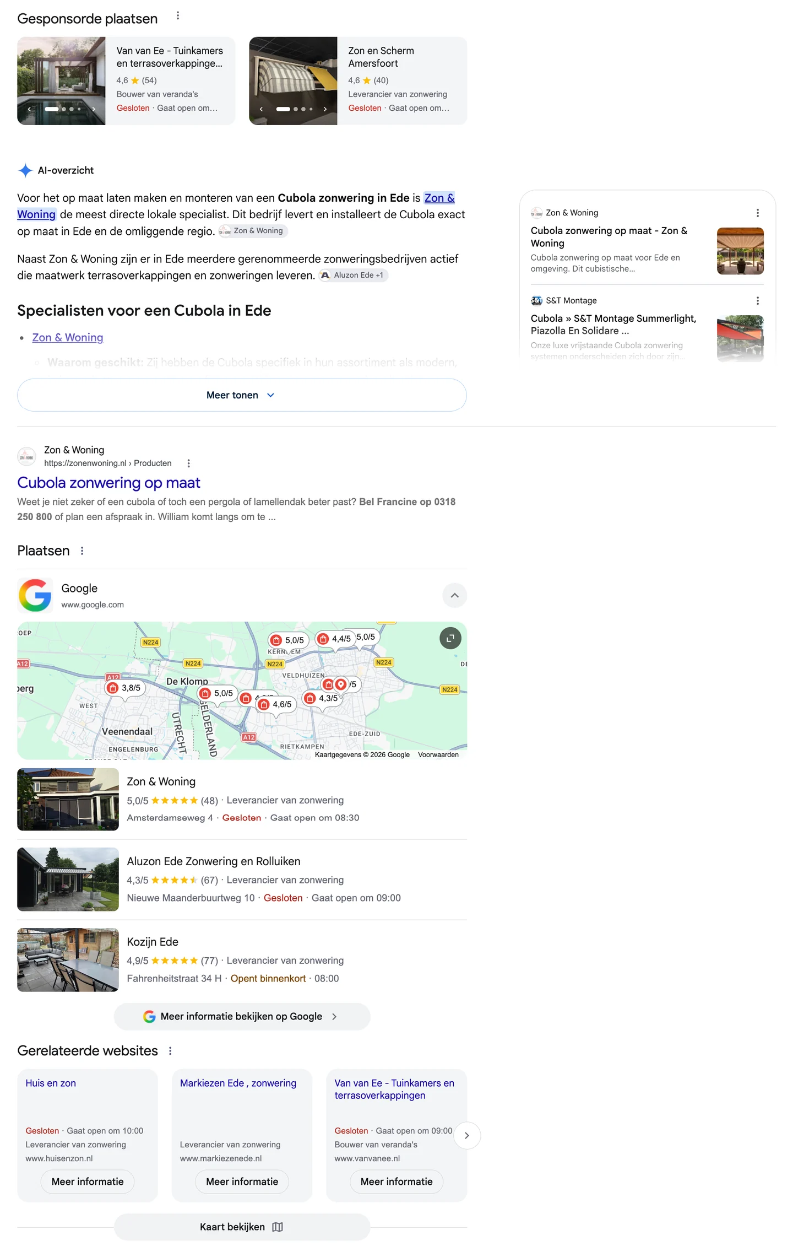Open Markiezen Ede, zonwering related website
The width and height of the screenshot is (793, 1246).
pos(238,1083)
